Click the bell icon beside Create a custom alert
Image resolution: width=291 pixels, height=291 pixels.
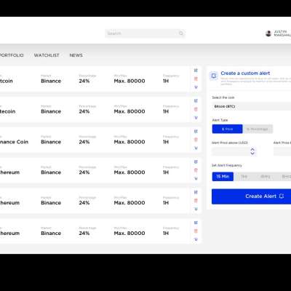pyautogui.click(x=214, y=76)
